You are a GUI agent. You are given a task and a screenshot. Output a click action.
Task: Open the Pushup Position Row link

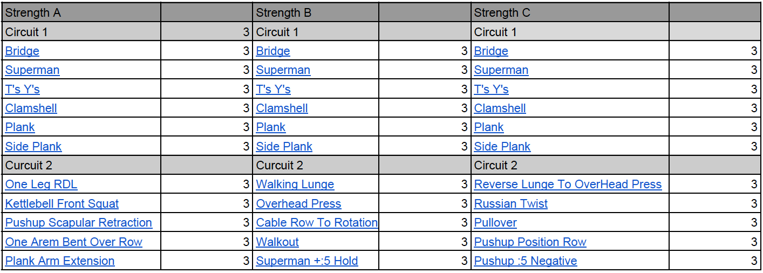coord(530,242)
